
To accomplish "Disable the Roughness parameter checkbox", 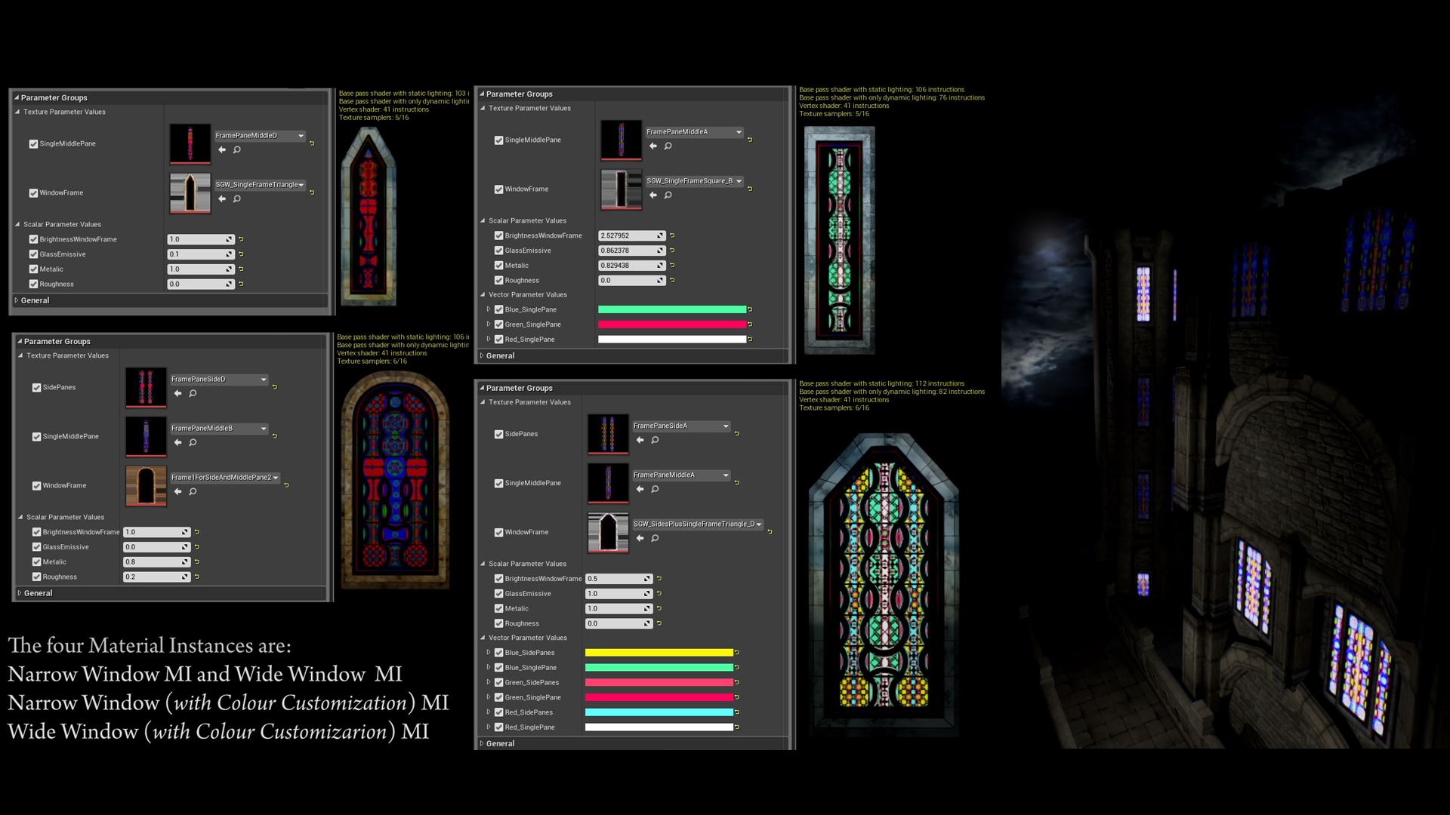I will pyautogui.click(x=33, y=284).
